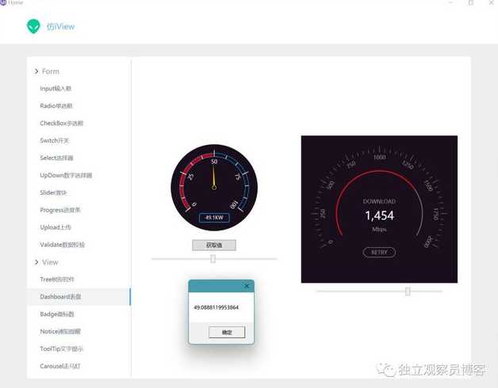Click the slider thumb under the KW gauge
This screenshot has width=498, height=388.
tap(213, 259)
